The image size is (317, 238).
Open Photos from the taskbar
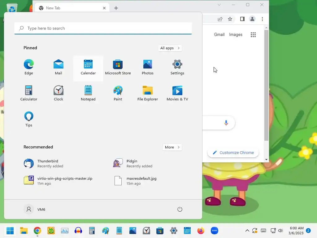point(132,231)
